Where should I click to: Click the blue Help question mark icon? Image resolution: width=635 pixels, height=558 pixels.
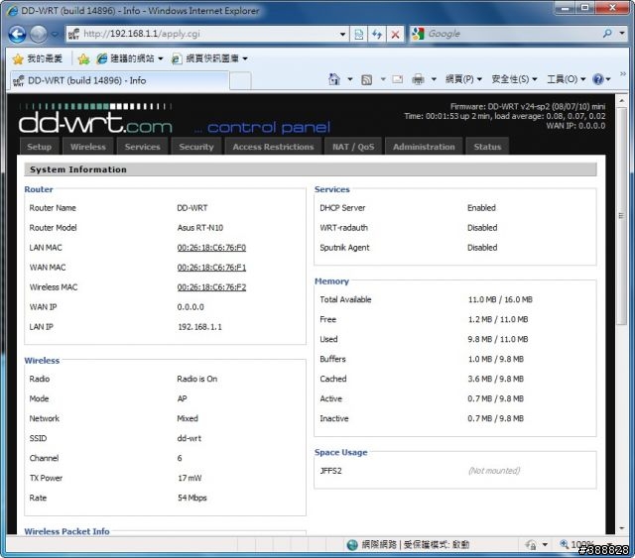click(x=597, y=79)
